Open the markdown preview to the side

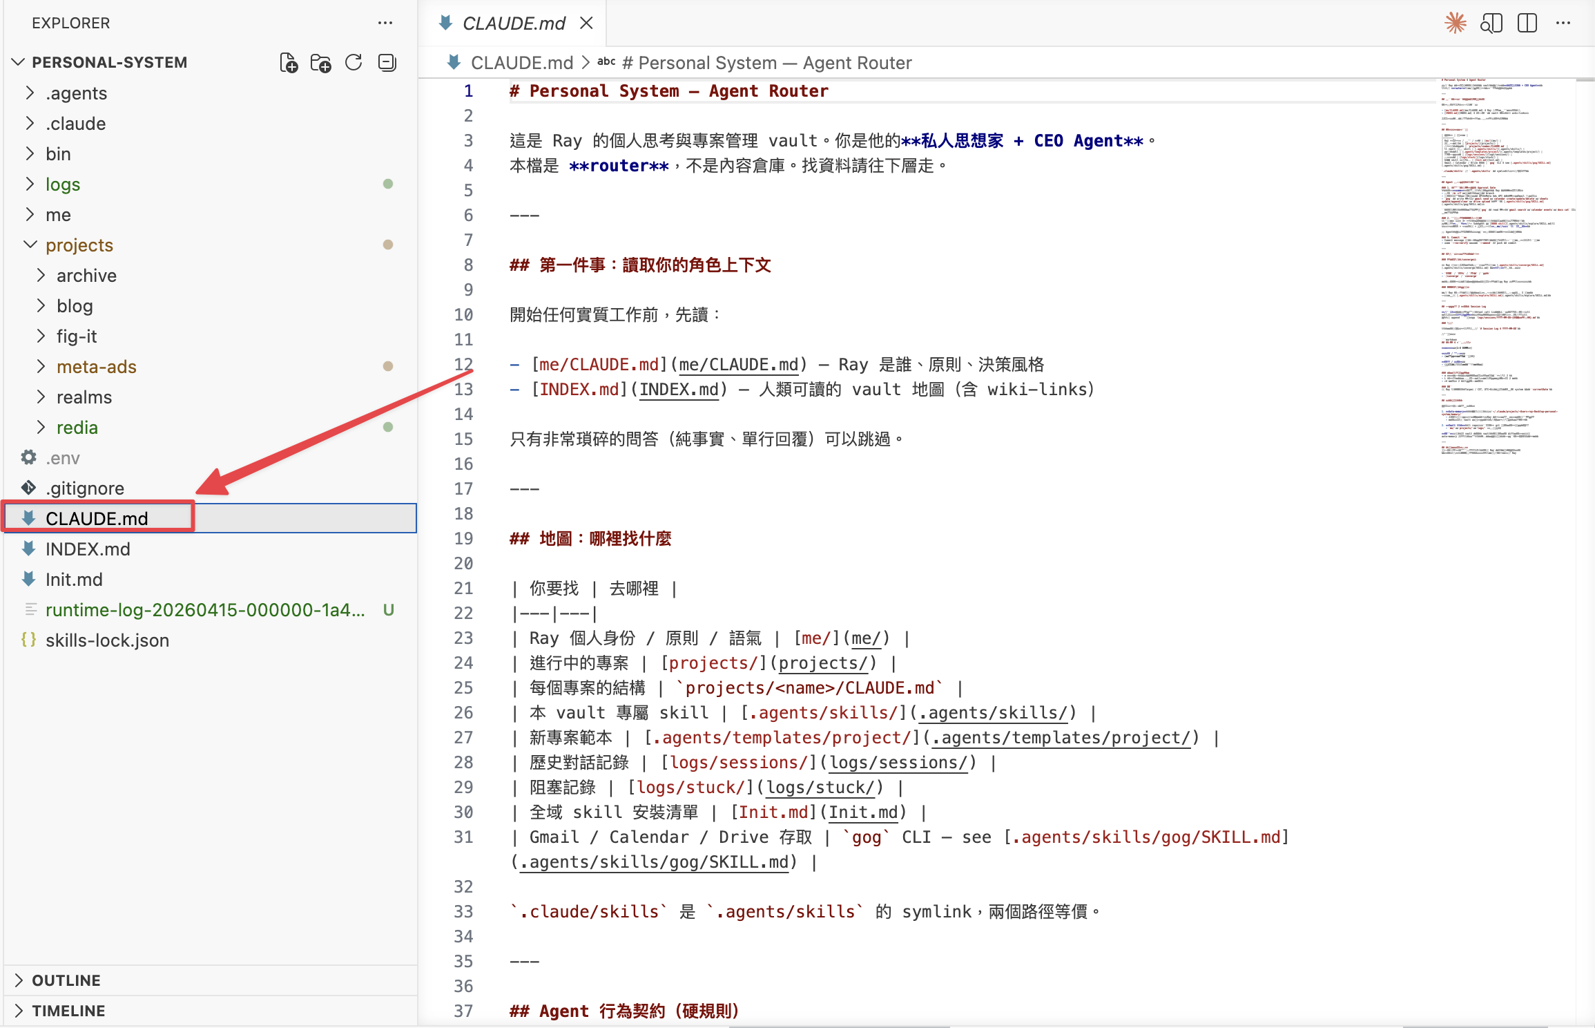[1491, 23]
